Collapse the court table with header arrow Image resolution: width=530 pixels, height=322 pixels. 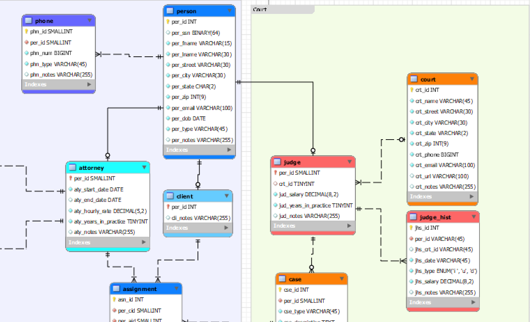472,79
